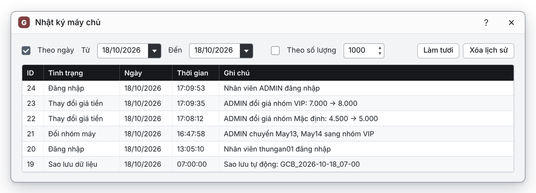This screenshot has height=193, width=536.
Task: Select the row with ID 22
Action: coord(268,119)
